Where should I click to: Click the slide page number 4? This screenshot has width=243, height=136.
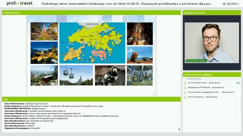click(154, 94)
